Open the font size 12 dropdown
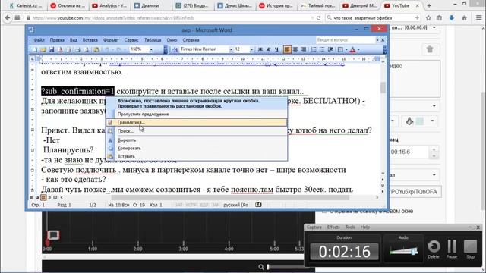486x273 pixels. 251,49
